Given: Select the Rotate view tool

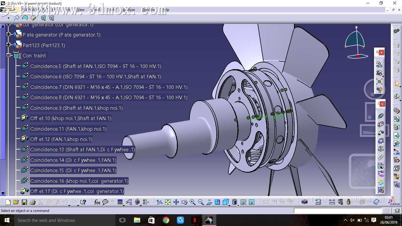Looking at the screenshot, I should (x=184, y=202).
